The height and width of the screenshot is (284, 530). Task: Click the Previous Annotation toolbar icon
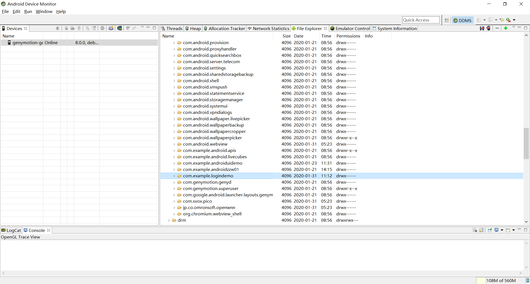pyautogui.click(x=490, y=20)
